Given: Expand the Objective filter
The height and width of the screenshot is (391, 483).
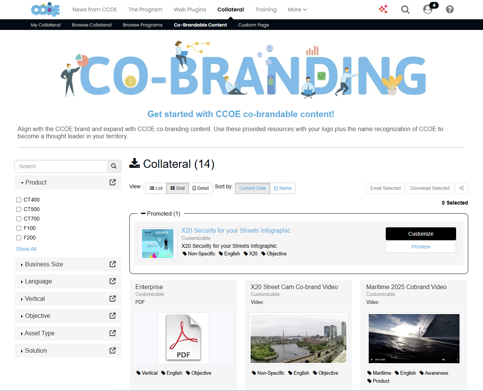Looking at the screenshot, I should (35, 316).
